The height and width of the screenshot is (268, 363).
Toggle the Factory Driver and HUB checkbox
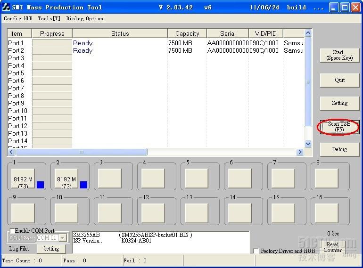click(x=256, y=251)
